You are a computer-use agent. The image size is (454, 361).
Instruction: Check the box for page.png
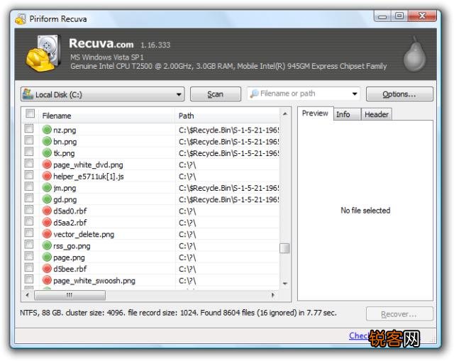[x=29, y=255]
